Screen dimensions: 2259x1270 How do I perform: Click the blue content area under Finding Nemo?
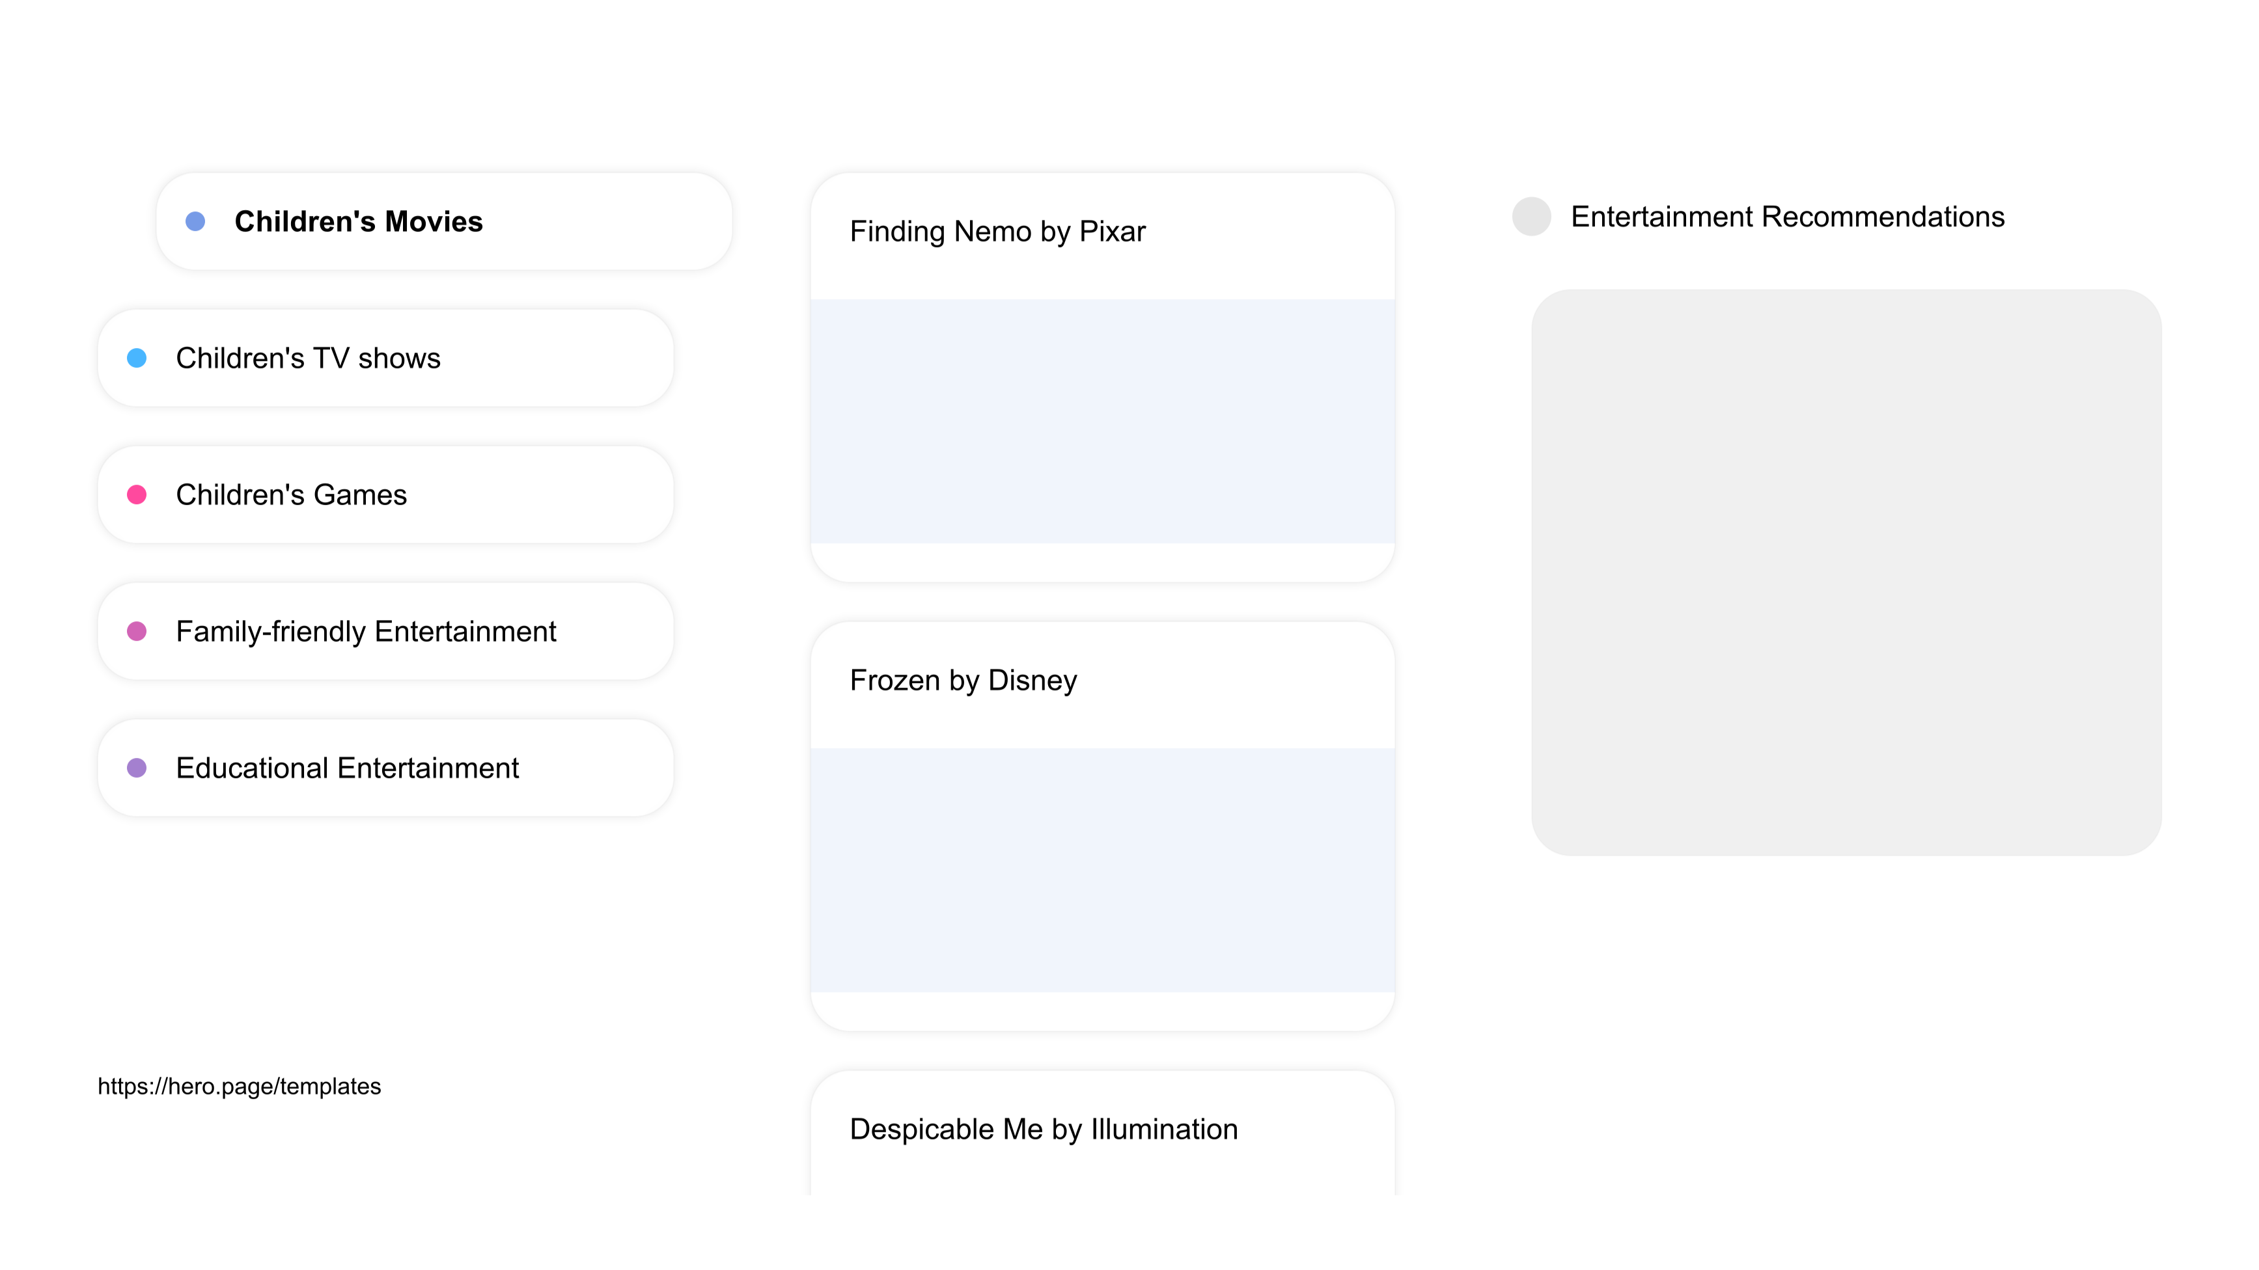(1102, 421)
